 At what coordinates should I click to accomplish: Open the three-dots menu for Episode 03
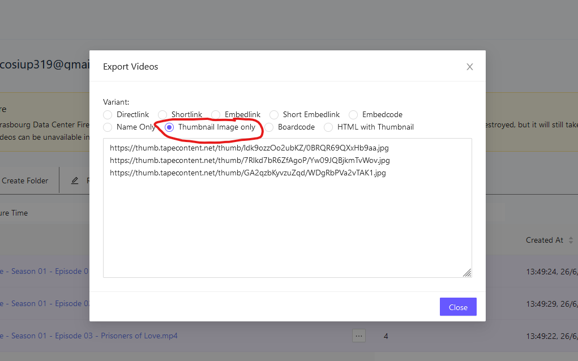point(358,336)
